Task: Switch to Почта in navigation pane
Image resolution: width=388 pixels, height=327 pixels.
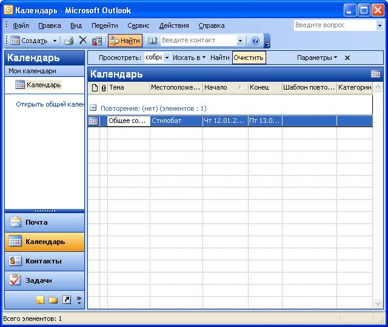Action: (44, 222)
